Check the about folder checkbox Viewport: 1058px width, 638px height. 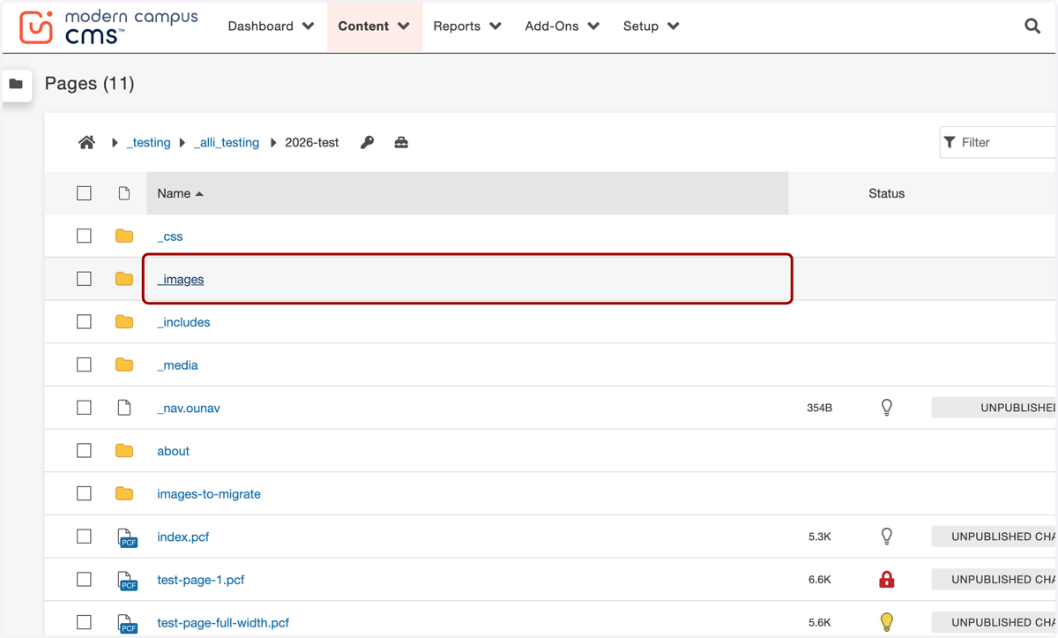(84, 451)
